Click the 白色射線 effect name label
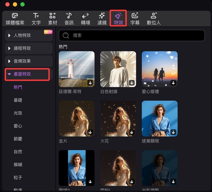Image resolution: width=212 pixels, height=192 pixels. 109,92
